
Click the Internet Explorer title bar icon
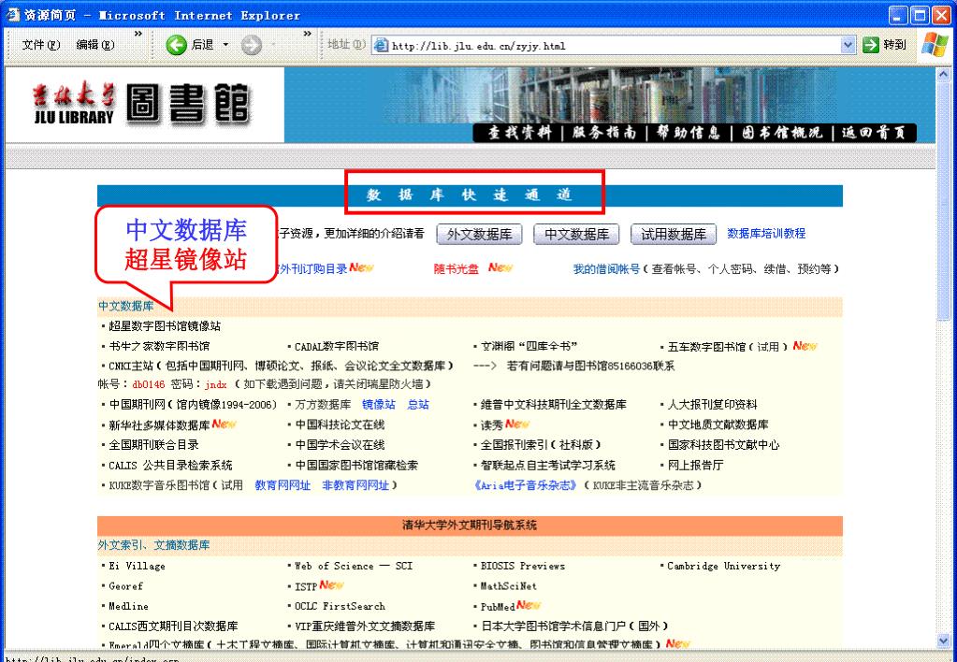[13, 15]
